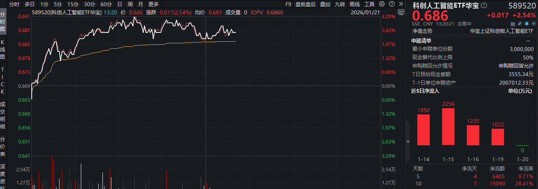Toggle 叠加 overlay comparison
The width and height of the screenshot is (538, 189).
325,4
